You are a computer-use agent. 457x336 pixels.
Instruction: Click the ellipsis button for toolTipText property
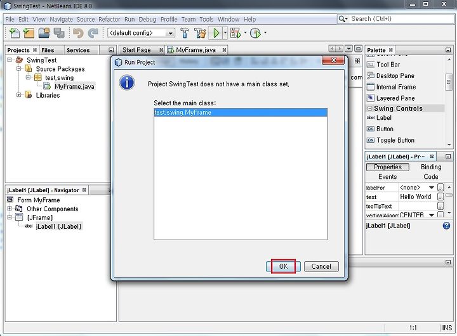pos(440,206)
